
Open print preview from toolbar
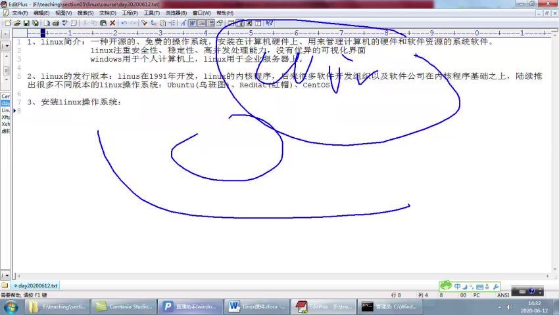47,23
